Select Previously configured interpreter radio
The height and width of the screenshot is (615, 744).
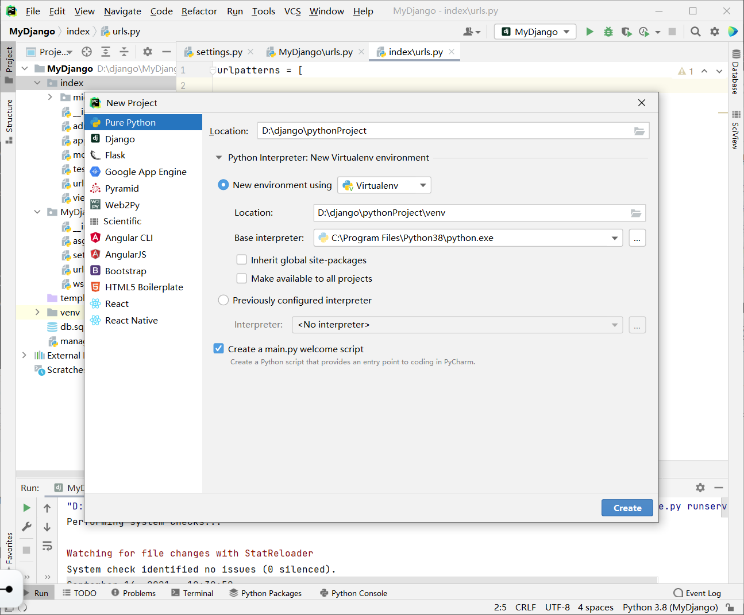(223, 300)
